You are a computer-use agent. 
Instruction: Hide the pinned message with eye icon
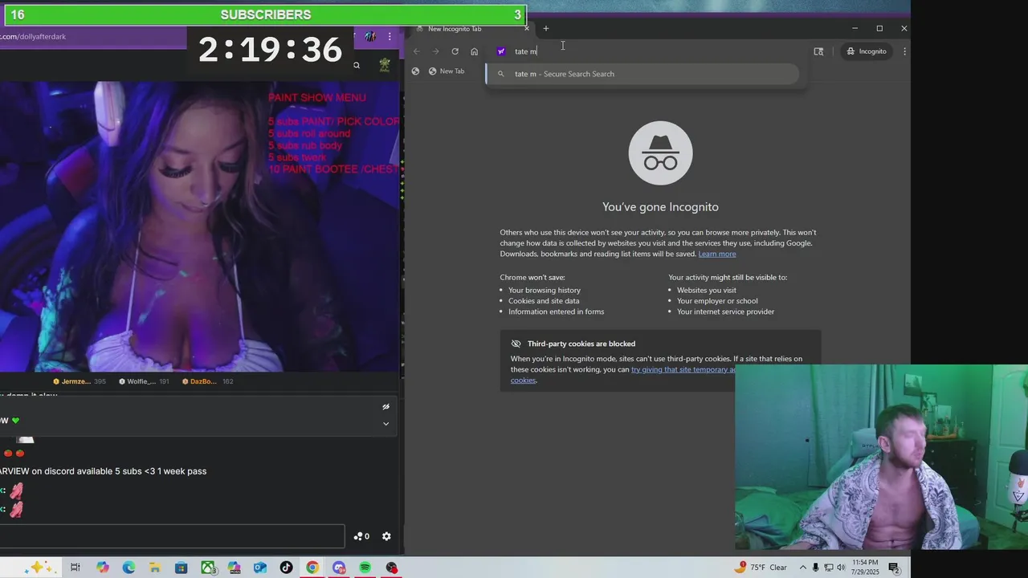click(x=385, y=407)
